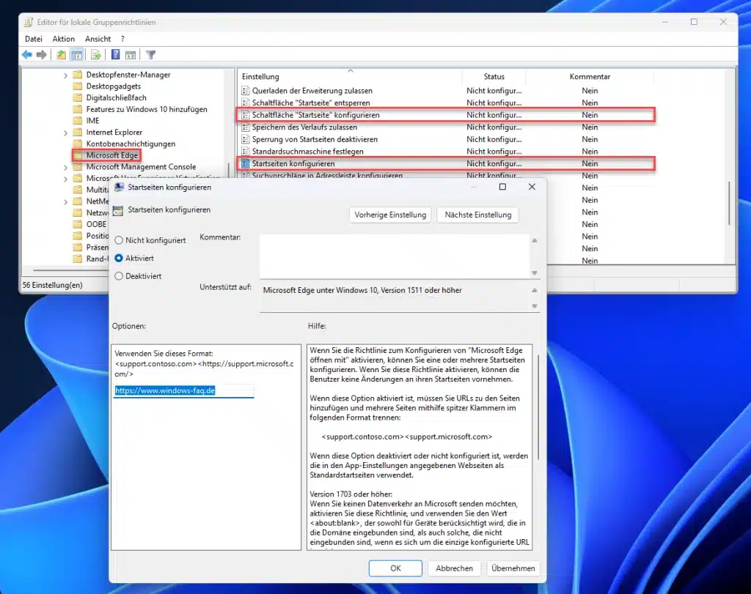Open the Aktion menu
Image resolution: width=751 pixels, height=594 pixels.
64,39
